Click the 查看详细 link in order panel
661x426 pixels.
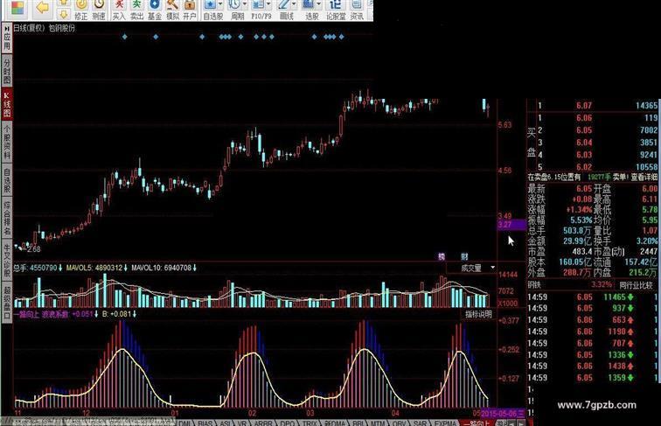(x=644, y=178)
